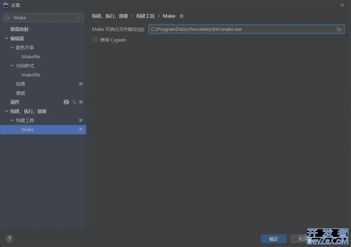Screen dimensions: 351x247
Task: Select Makefile under 代码样式
Action: 31,75
